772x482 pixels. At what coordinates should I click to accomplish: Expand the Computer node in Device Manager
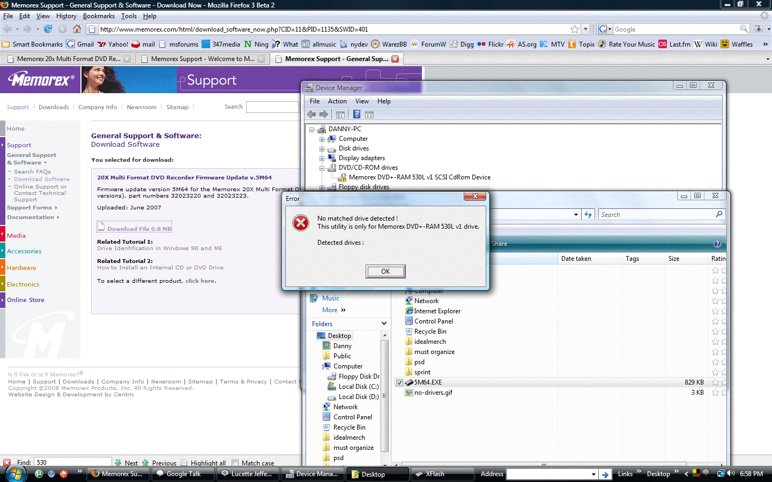click(322, 139)
